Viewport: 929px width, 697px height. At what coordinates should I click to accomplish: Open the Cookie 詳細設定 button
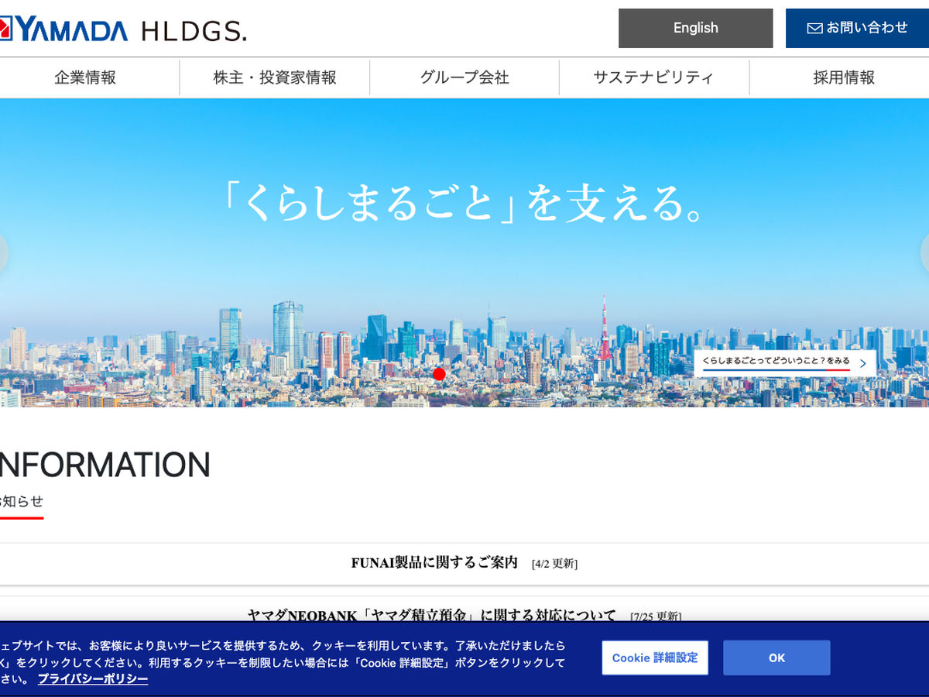coord(655,658)
